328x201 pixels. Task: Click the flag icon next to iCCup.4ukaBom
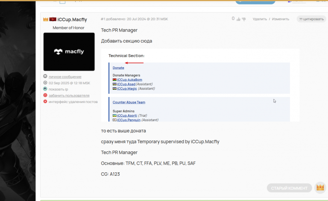114,80
